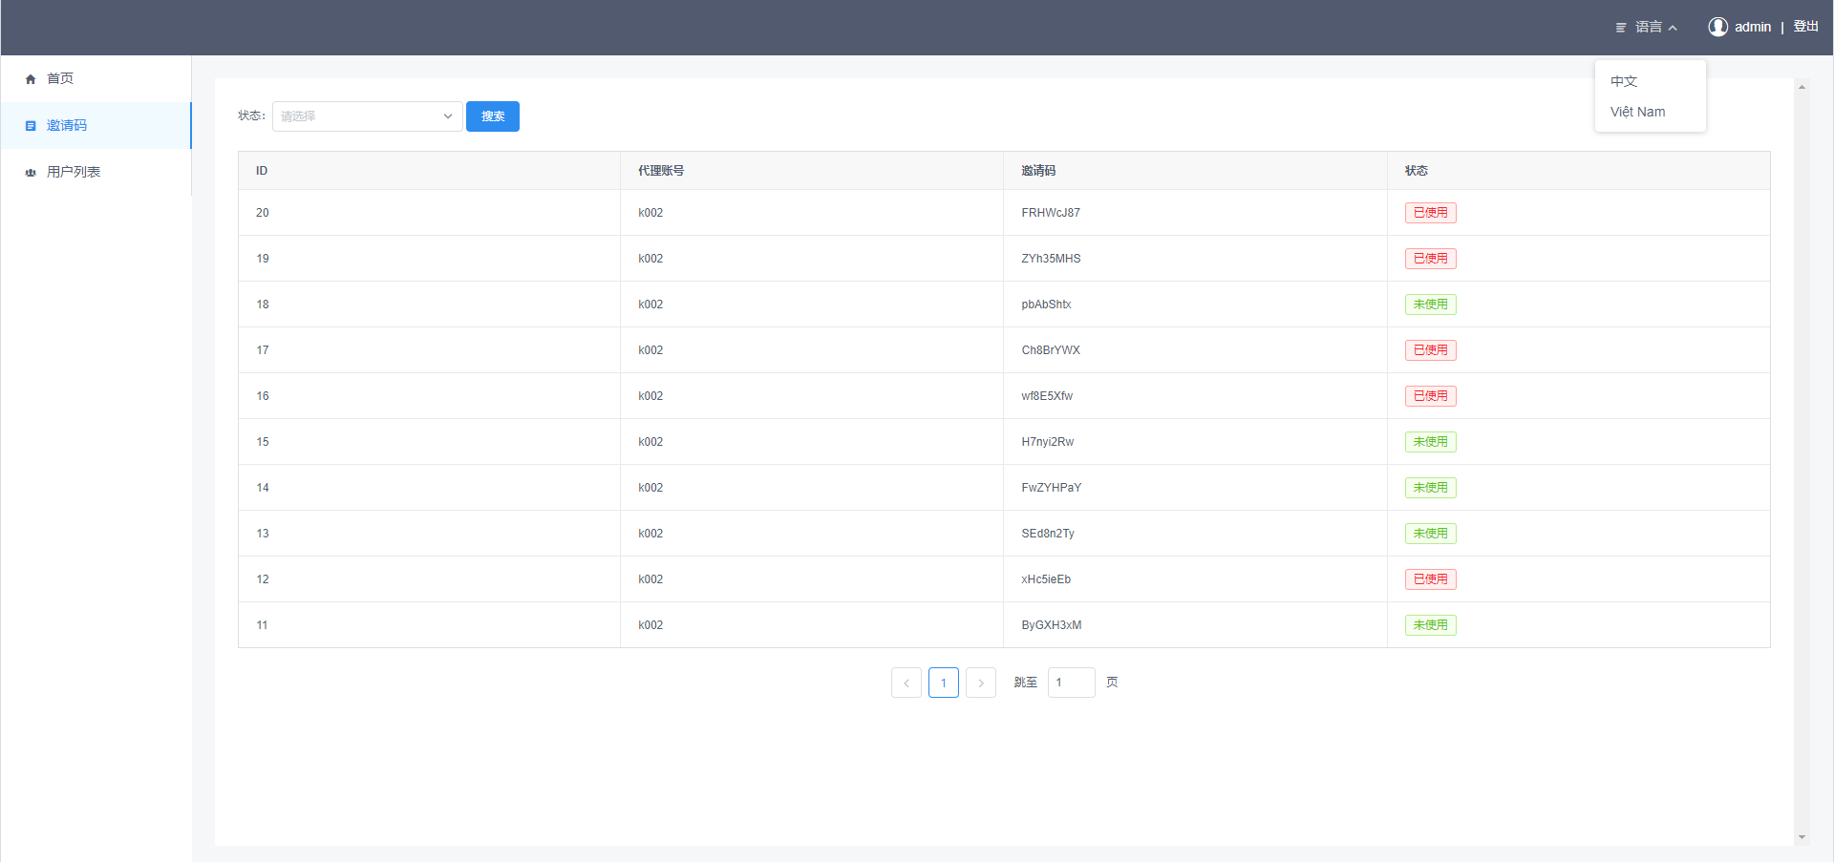Select Việt Nam from language menu
1834x862 pixels.
(1637, 112)
